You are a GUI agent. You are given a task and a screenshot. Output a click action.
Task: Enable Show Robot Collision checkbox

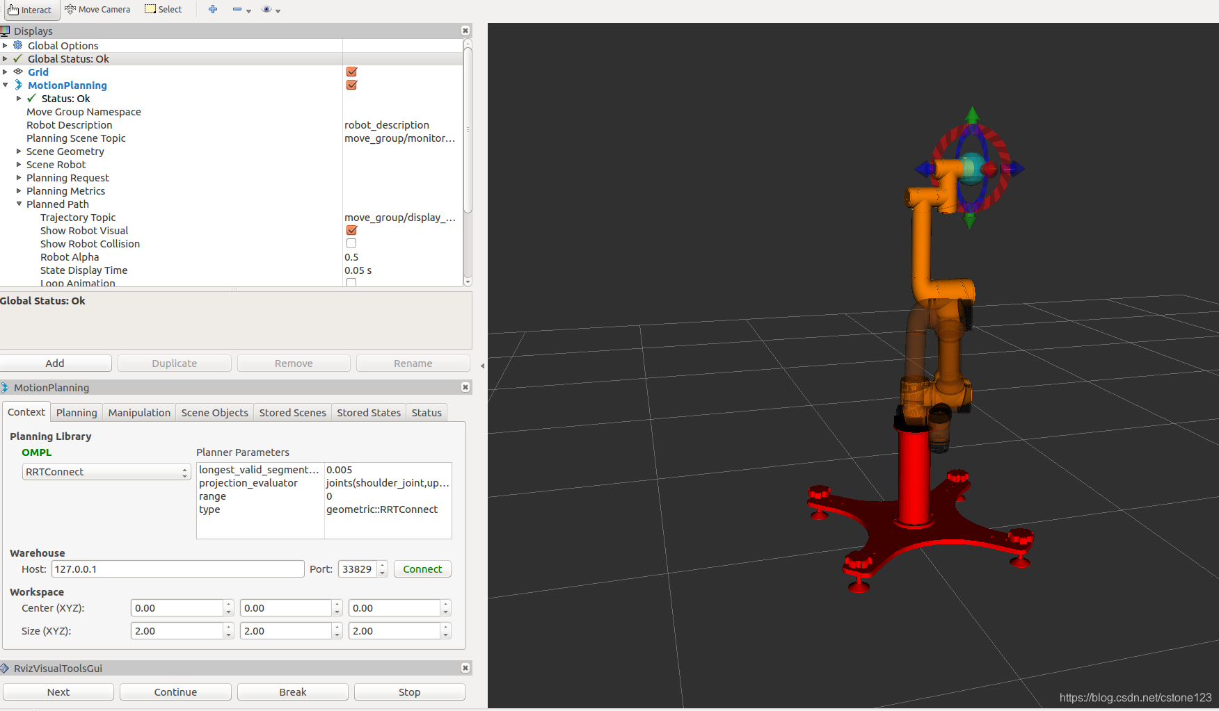tap(351, 243)
